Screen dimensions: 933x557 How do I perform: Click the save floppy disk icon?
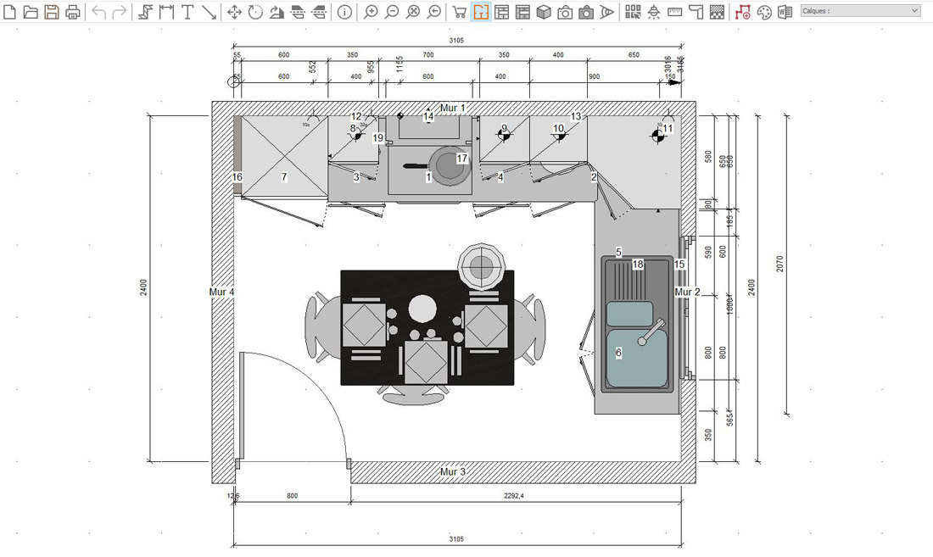tap(52, 12)
